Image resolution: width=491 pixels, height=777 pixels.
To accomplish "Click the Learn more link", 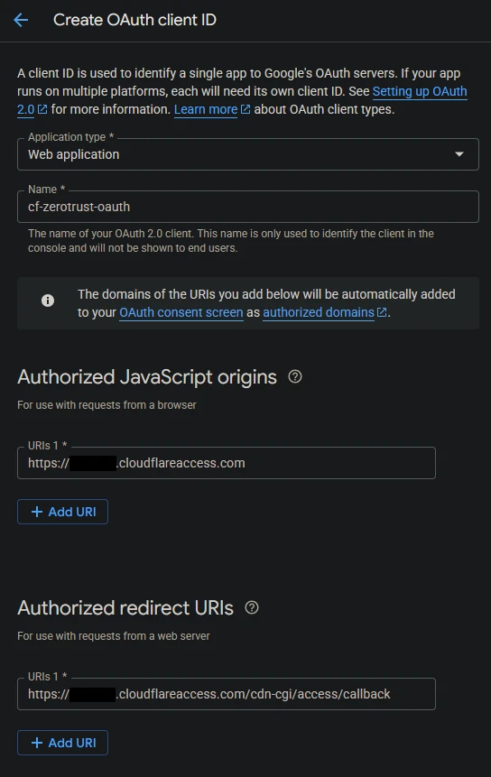I will pos(206,109).
